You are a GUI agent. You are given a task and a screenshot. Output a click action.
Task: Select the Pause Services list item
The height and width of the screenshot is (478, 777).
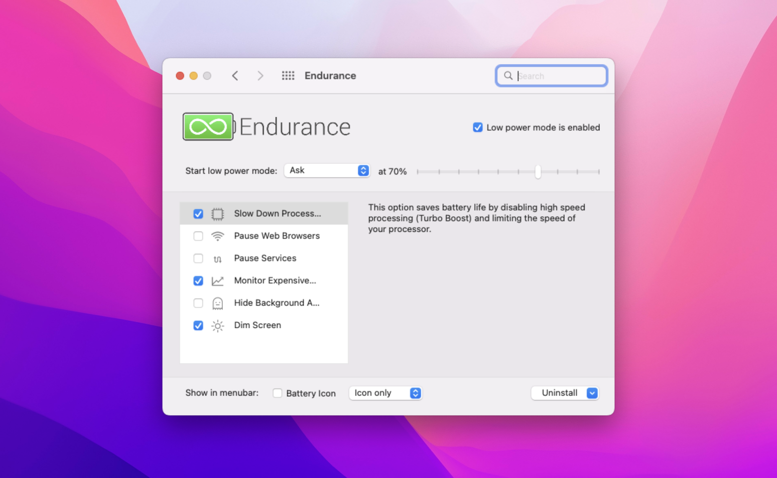point(265,258)
